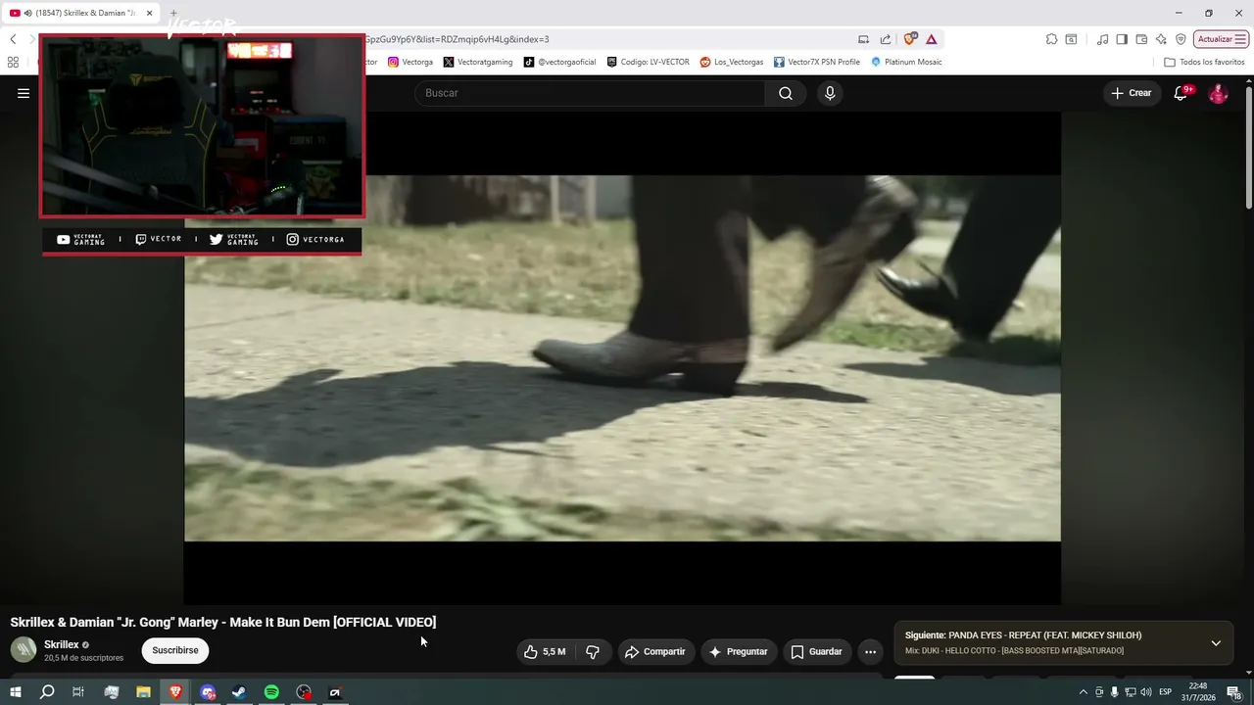This screenshot has width=1254, height=705.
Task: Click the Crear button
Action: [1132, 93]
